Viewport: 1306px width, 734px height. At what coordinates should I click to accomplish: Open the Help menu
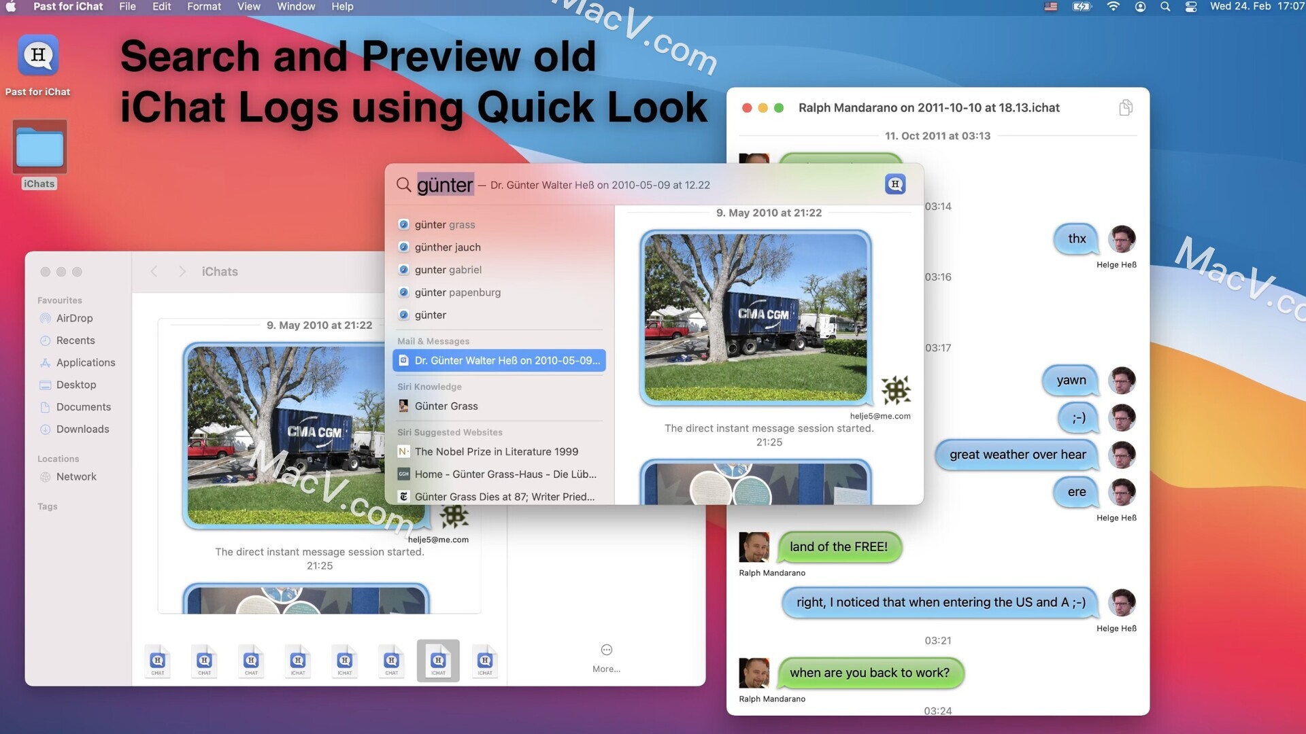point(342,7)
